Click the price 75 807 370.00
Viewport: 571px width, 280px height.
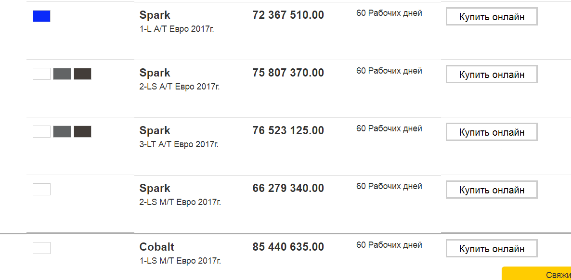(x=288, y=73)
